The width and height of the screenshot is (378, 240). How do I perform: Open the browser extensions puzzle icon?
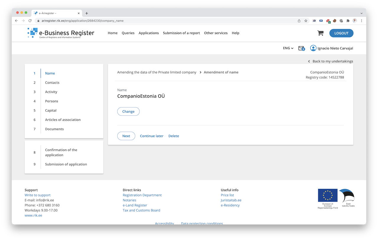pos(348,21)
